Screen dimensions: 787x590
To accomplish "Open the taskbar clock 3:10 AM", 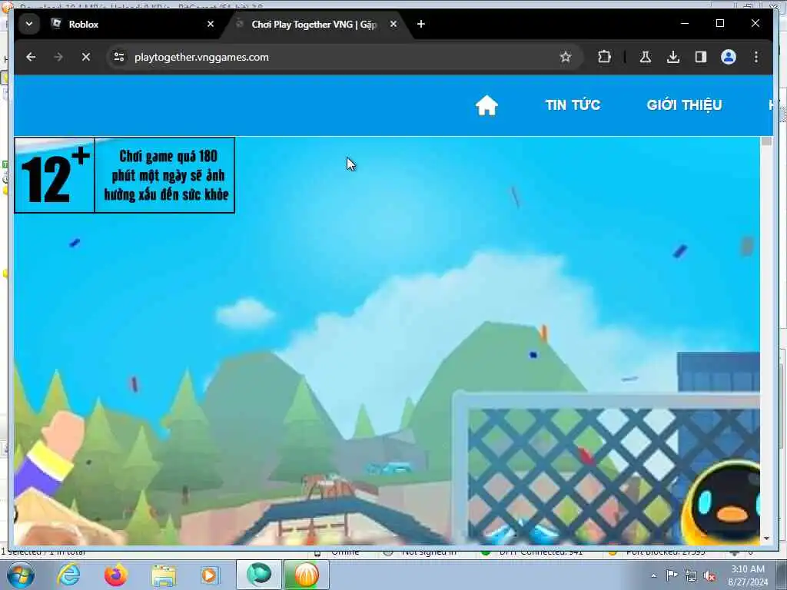I will click(x=748, y=575).
